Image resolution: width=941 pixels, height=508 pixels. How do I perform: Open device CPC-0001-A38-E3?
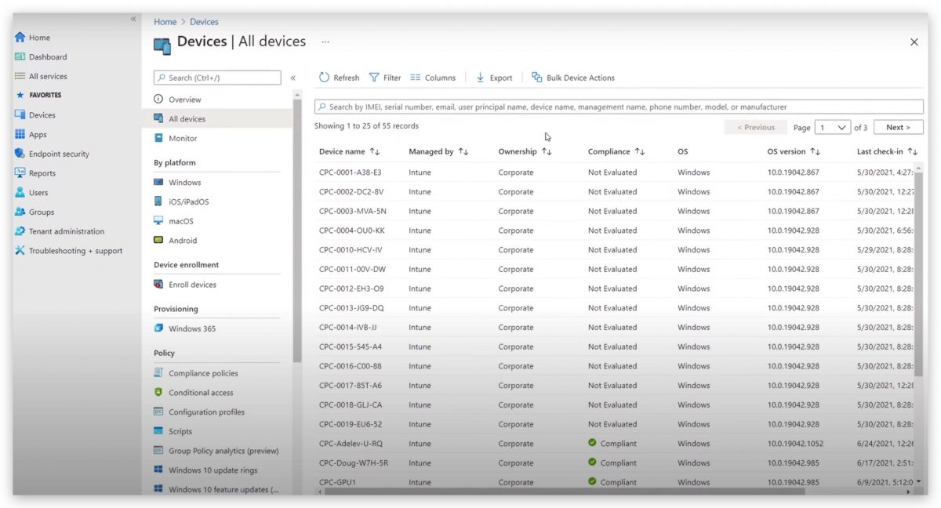350,172
